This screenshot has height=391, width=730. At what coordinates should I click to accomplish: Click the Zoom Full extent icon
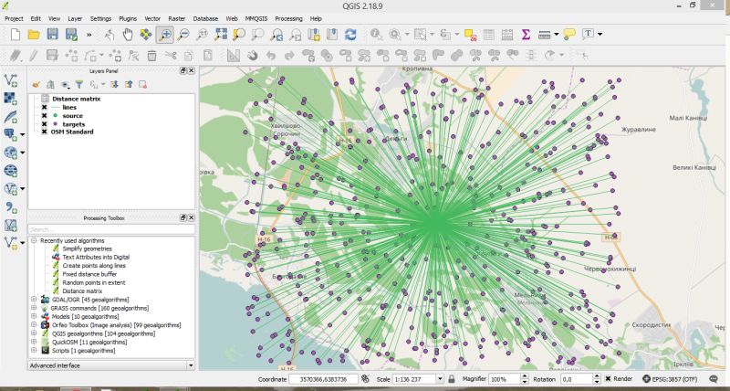pyautogui.click(x=221, y=35)
